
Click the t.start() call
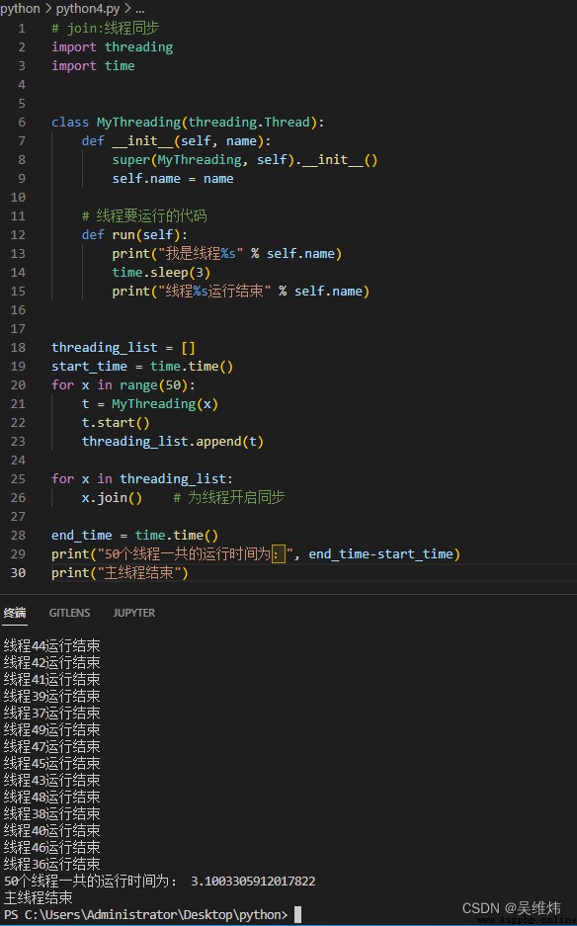tap(116, 423)
